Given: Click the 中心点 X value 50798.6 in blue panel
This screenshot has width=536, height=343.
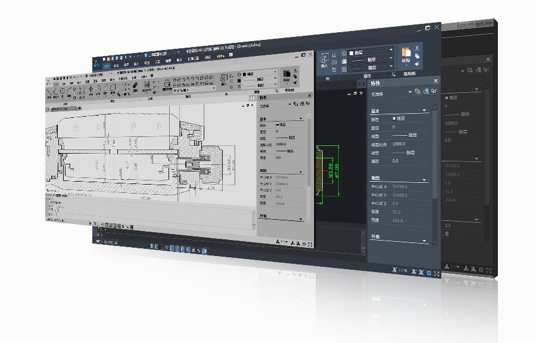Looking at the screenshot, I should click(400, 186).
